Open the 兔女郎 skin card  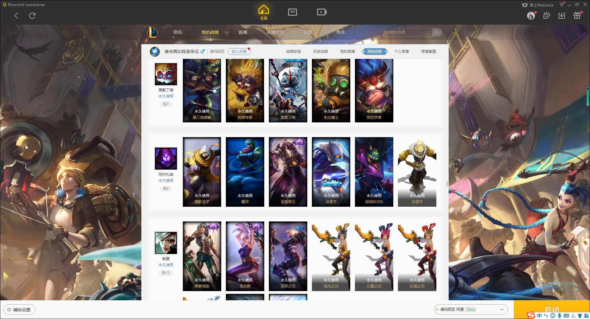(x=245, y=256)
